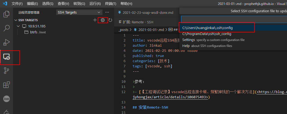
Task: Select C:\Users\huangjinkai\.ssh\config option
Action: [208, 28]
